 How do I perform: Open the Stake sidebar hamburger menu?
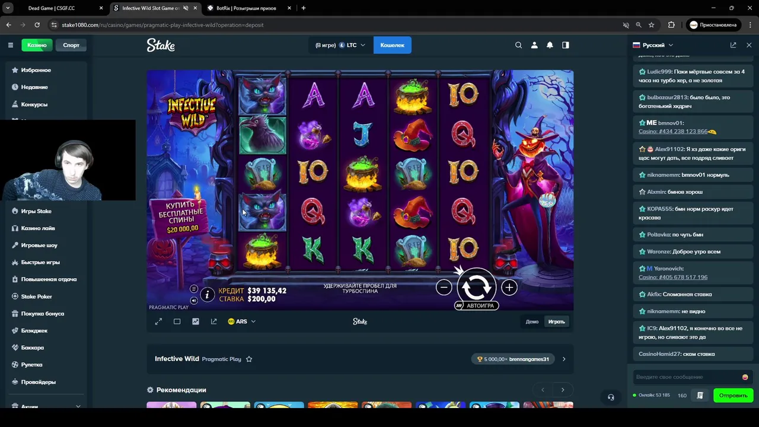[10, 45]
